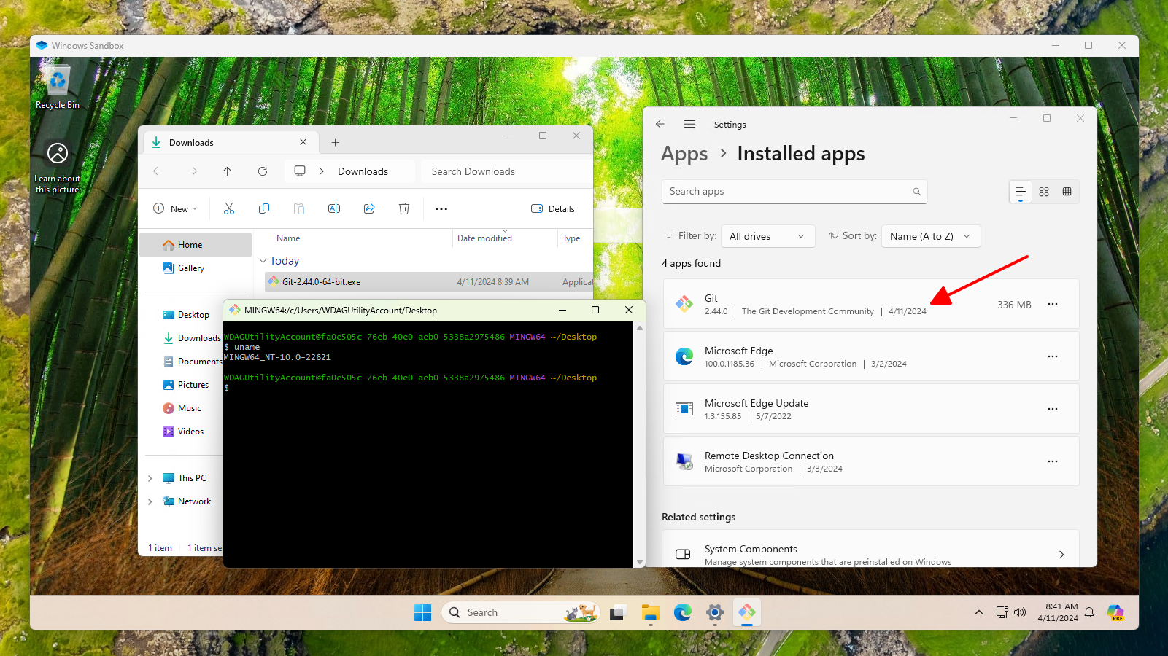The width and height of the screenshot is (1168, 656).
Task: Go forward in File Explorer
Action: [193, 171]
